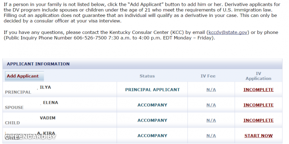The width and height of the screenshot is (289, 144).
Task: Click the GREENCARD.BY watermark
Action: [x=30, y=137]
